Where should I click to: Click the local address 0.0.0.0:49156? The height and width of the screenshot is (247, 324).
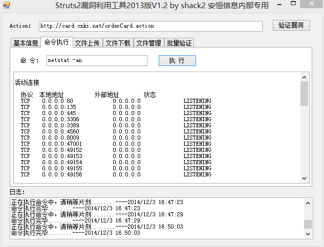coord(62,174)
